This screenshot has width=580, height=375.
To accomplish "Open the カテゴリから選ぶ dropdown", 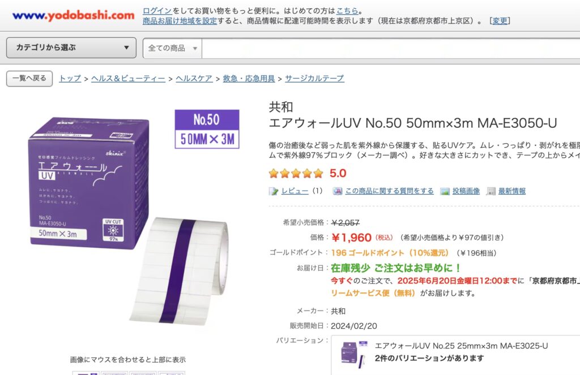I will pyautogui.click(x=71, y=48).
